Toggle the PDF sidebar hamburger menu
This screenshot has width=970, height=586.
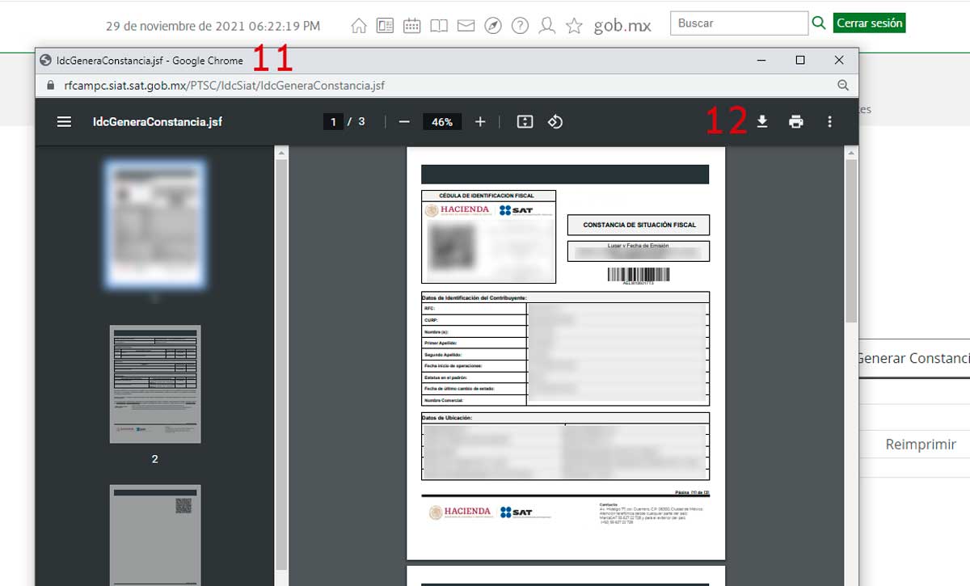click(65, 122)
